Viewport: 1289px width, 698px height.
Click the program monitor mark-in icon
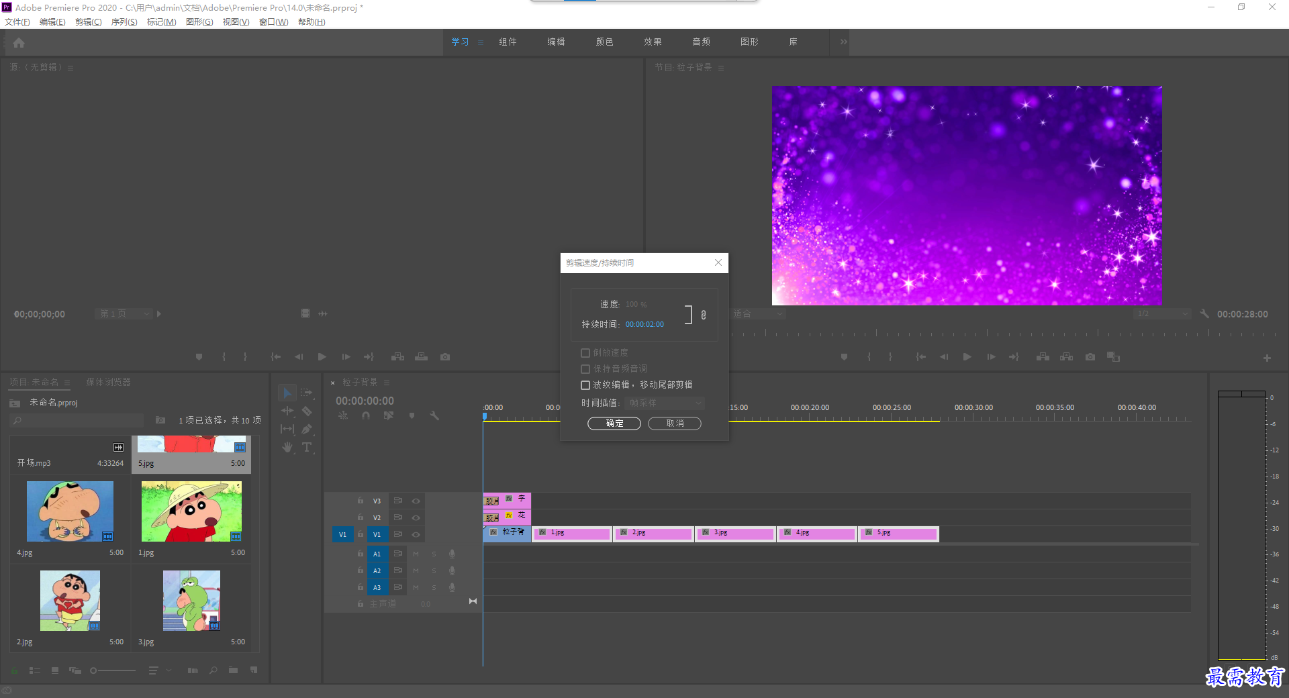(869, 357)
